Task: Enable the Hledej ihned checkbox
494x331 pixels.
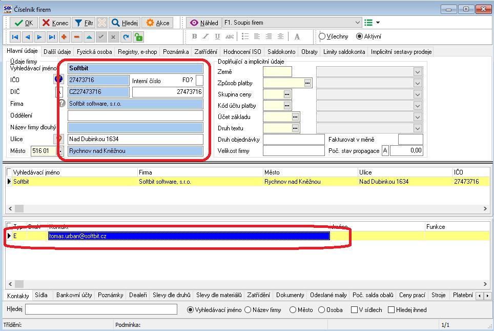Action: (x=391, y=310)
